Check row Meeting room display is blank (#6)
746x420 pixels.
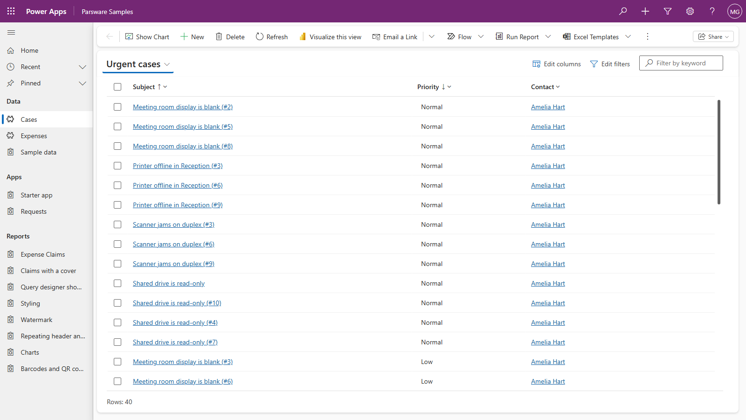click(117, 381)
